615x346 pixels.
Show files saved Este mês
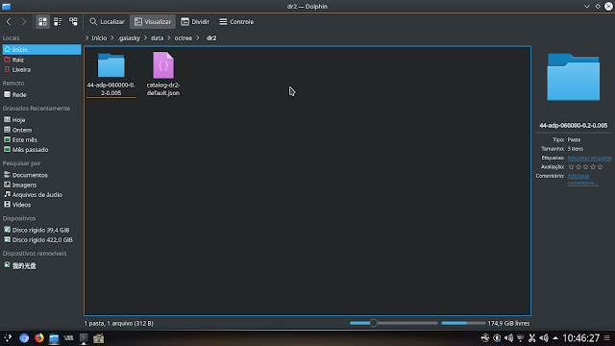41,139
